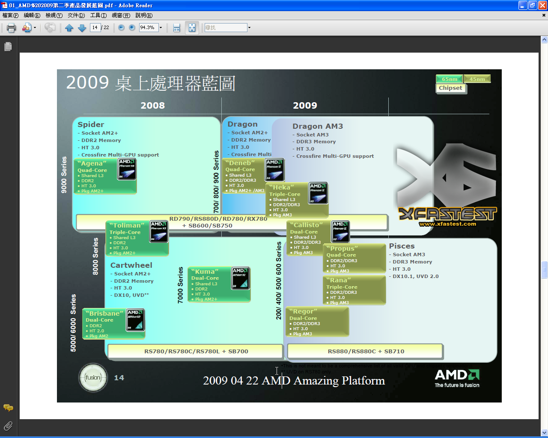Go to previous page with up arrow
Screen dimensions: 548x438
click(69, 28)
